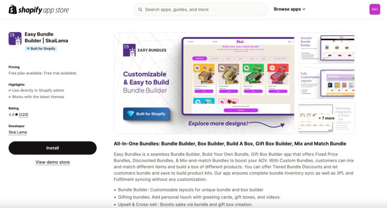387x208 pixels.
Task: Open the 220 reviews link
Action: click(x=23, y=114)
